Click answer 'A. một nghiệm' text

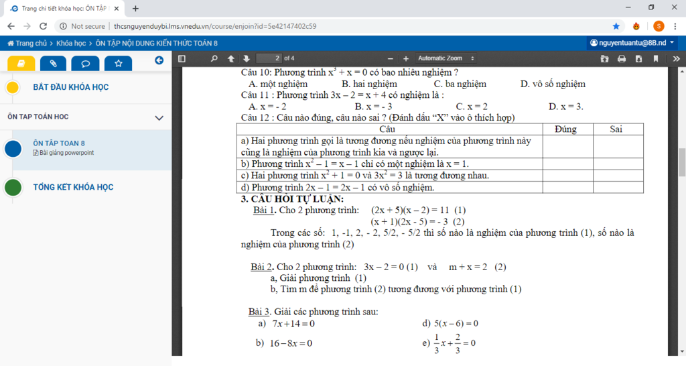[x=278, y=84]
